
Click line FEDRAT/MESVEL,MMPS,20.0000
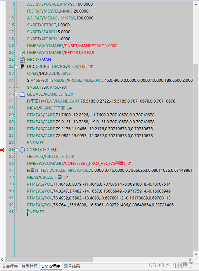click(x=58, y=11)
